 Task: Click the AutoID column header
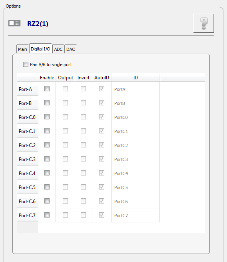tap(102, 78)
